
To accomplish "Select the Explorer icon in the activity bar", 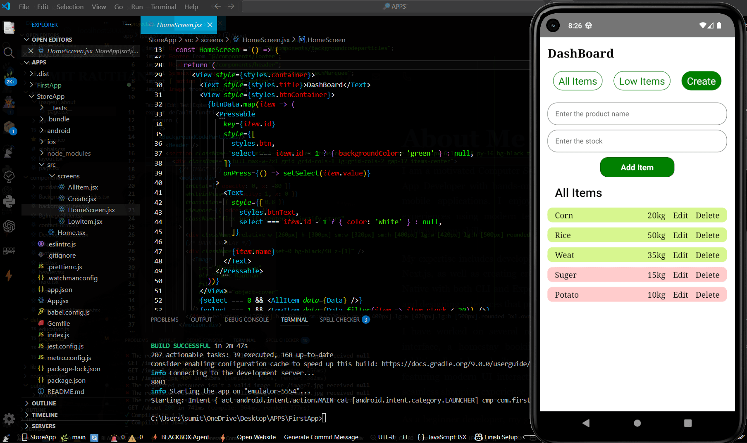I will point(9,27).
